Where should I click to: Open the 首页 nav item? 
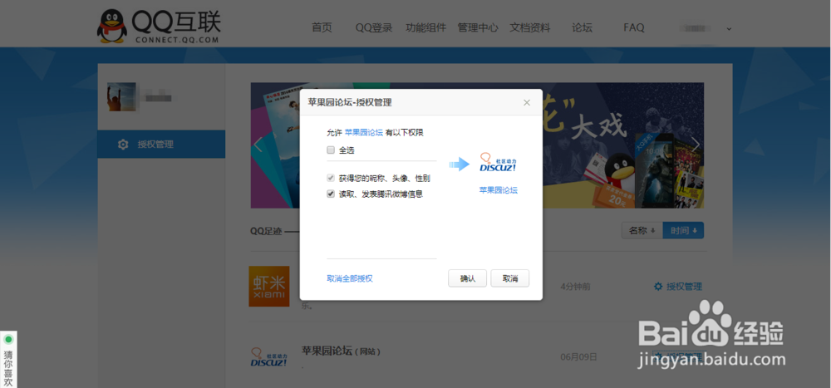pyautogui.click(x=322, y=27)
